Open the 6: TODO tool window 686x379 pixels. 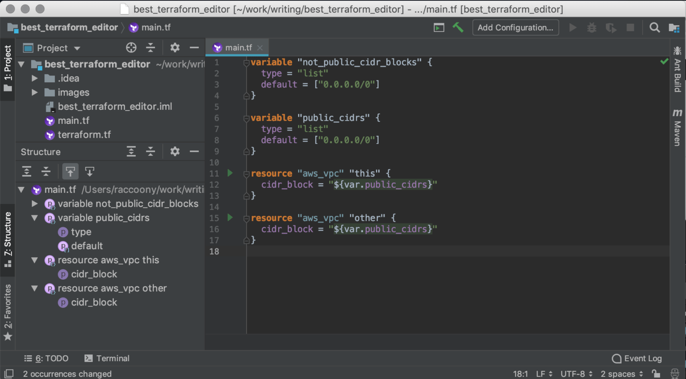pos(46,358)
